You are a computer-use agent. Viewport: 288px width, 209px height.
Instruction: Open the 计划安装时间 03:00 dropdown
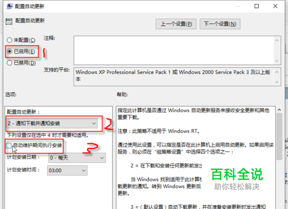[67, 170]
